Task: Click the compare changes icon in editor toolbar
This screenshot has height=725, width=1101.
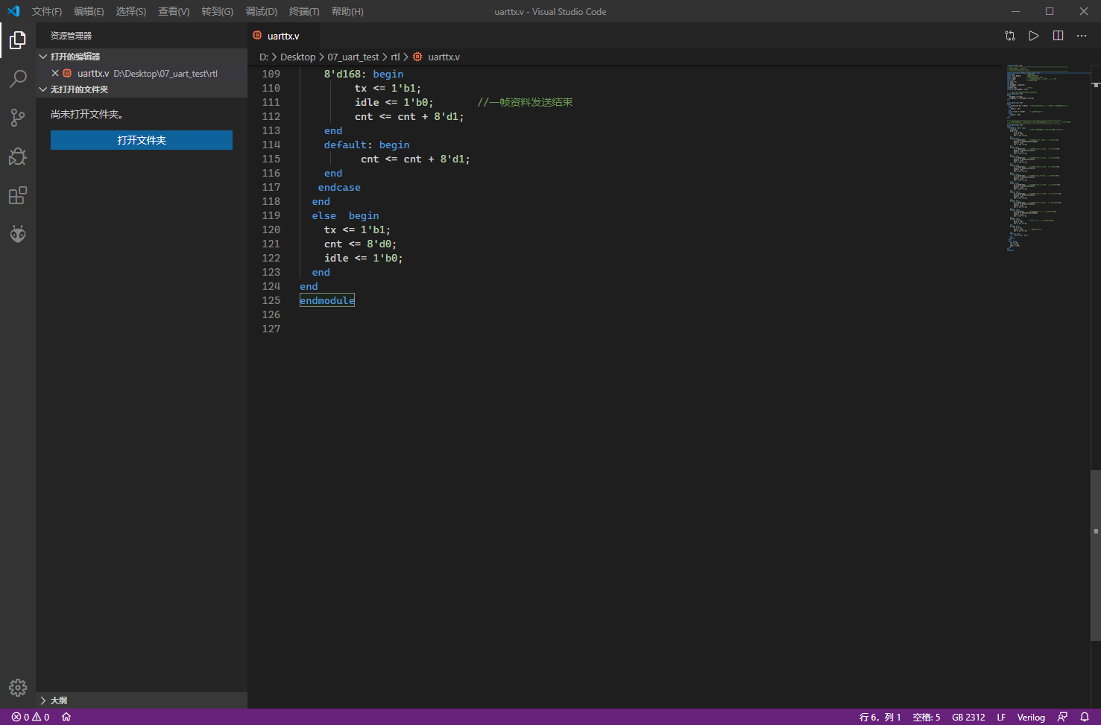Action: [x=1010, y=36]
